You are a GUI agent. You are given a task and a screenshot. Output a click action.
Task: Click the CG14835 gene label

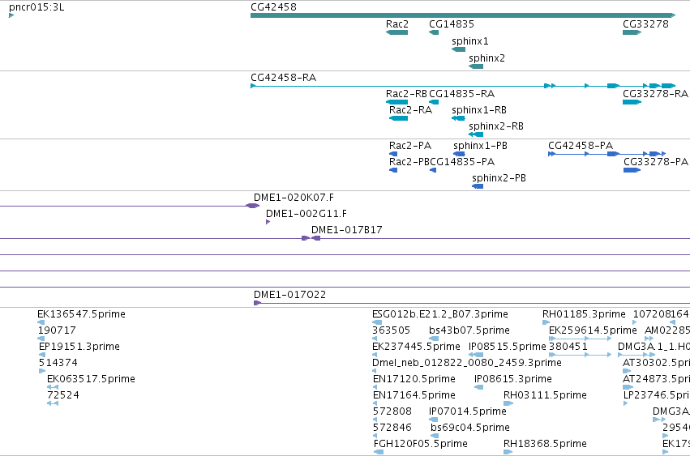click(452, 24)
